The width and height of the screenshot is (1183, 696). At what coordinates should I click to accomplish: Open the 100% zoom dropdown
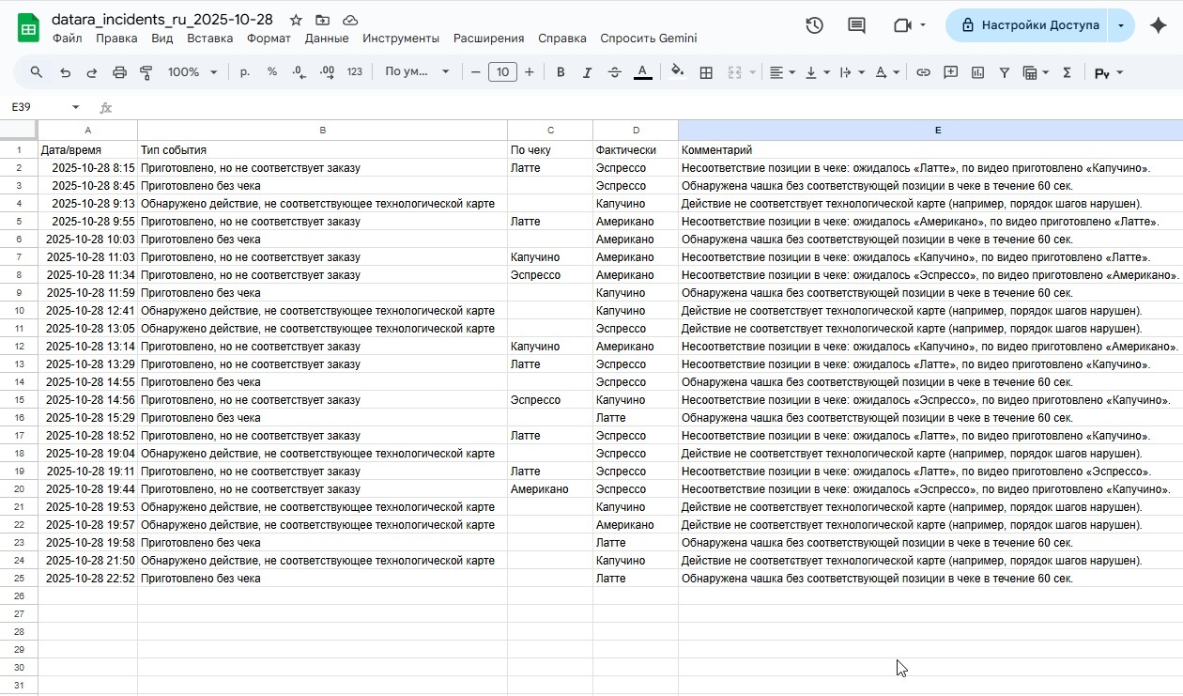click(x=192, y=72)
